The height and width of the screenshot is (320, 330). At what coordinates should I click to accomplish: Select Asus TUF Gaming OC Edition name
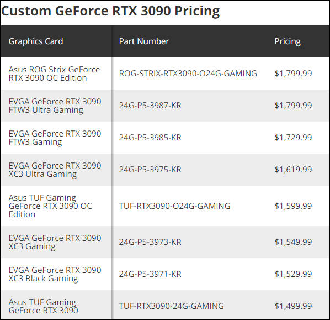pos(50,206)
